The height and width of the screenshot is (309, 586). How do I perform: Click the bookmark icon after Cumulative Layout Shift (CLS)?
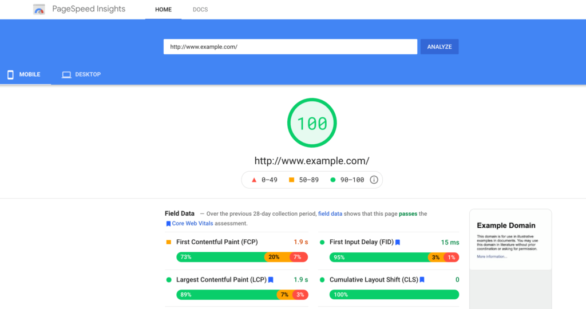click(422, 280)
